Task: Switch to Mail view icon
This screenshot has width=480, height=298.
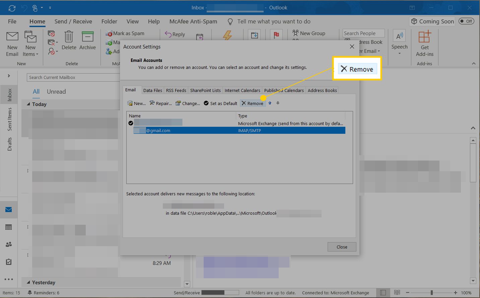Action: point(9,210)
